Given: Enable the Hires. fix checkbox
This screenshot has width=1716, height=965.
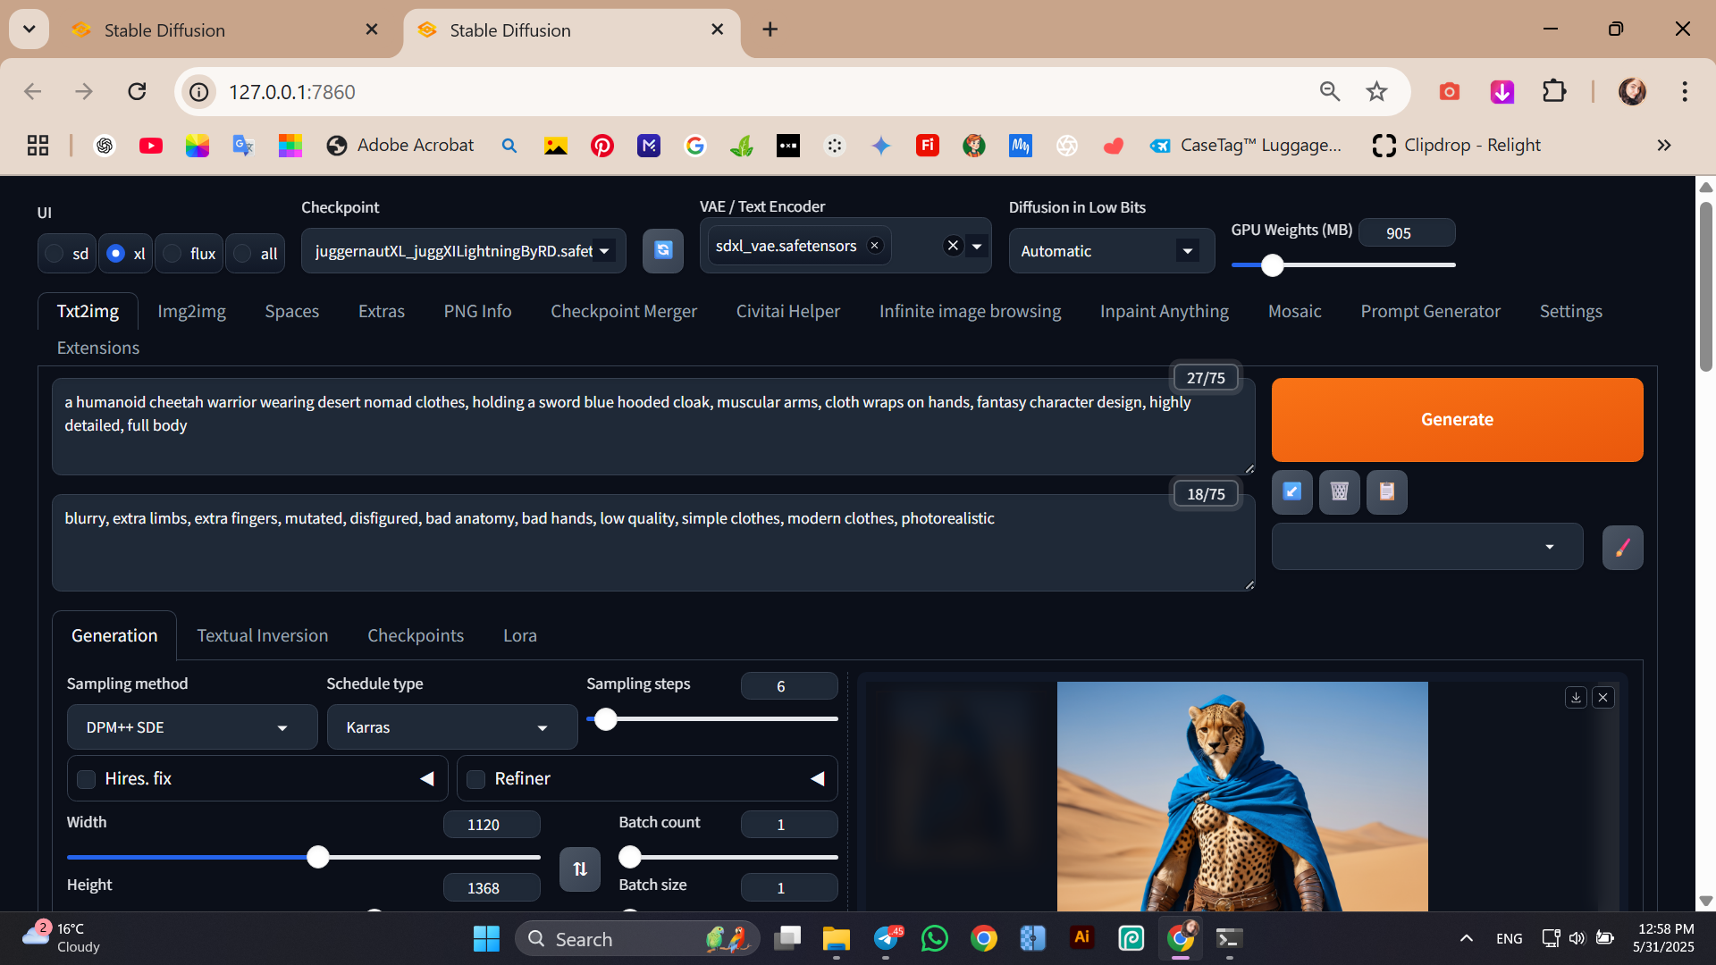Looking at the screenshot, I should 87,779.
